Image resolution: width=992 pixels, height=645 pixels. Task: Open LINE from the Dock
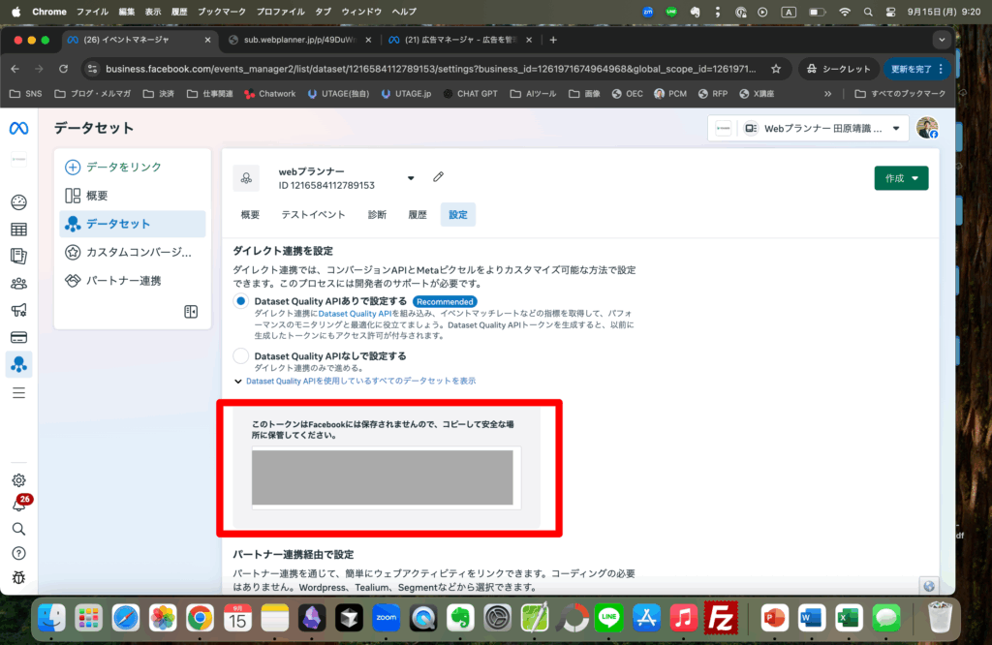(609, 618)
